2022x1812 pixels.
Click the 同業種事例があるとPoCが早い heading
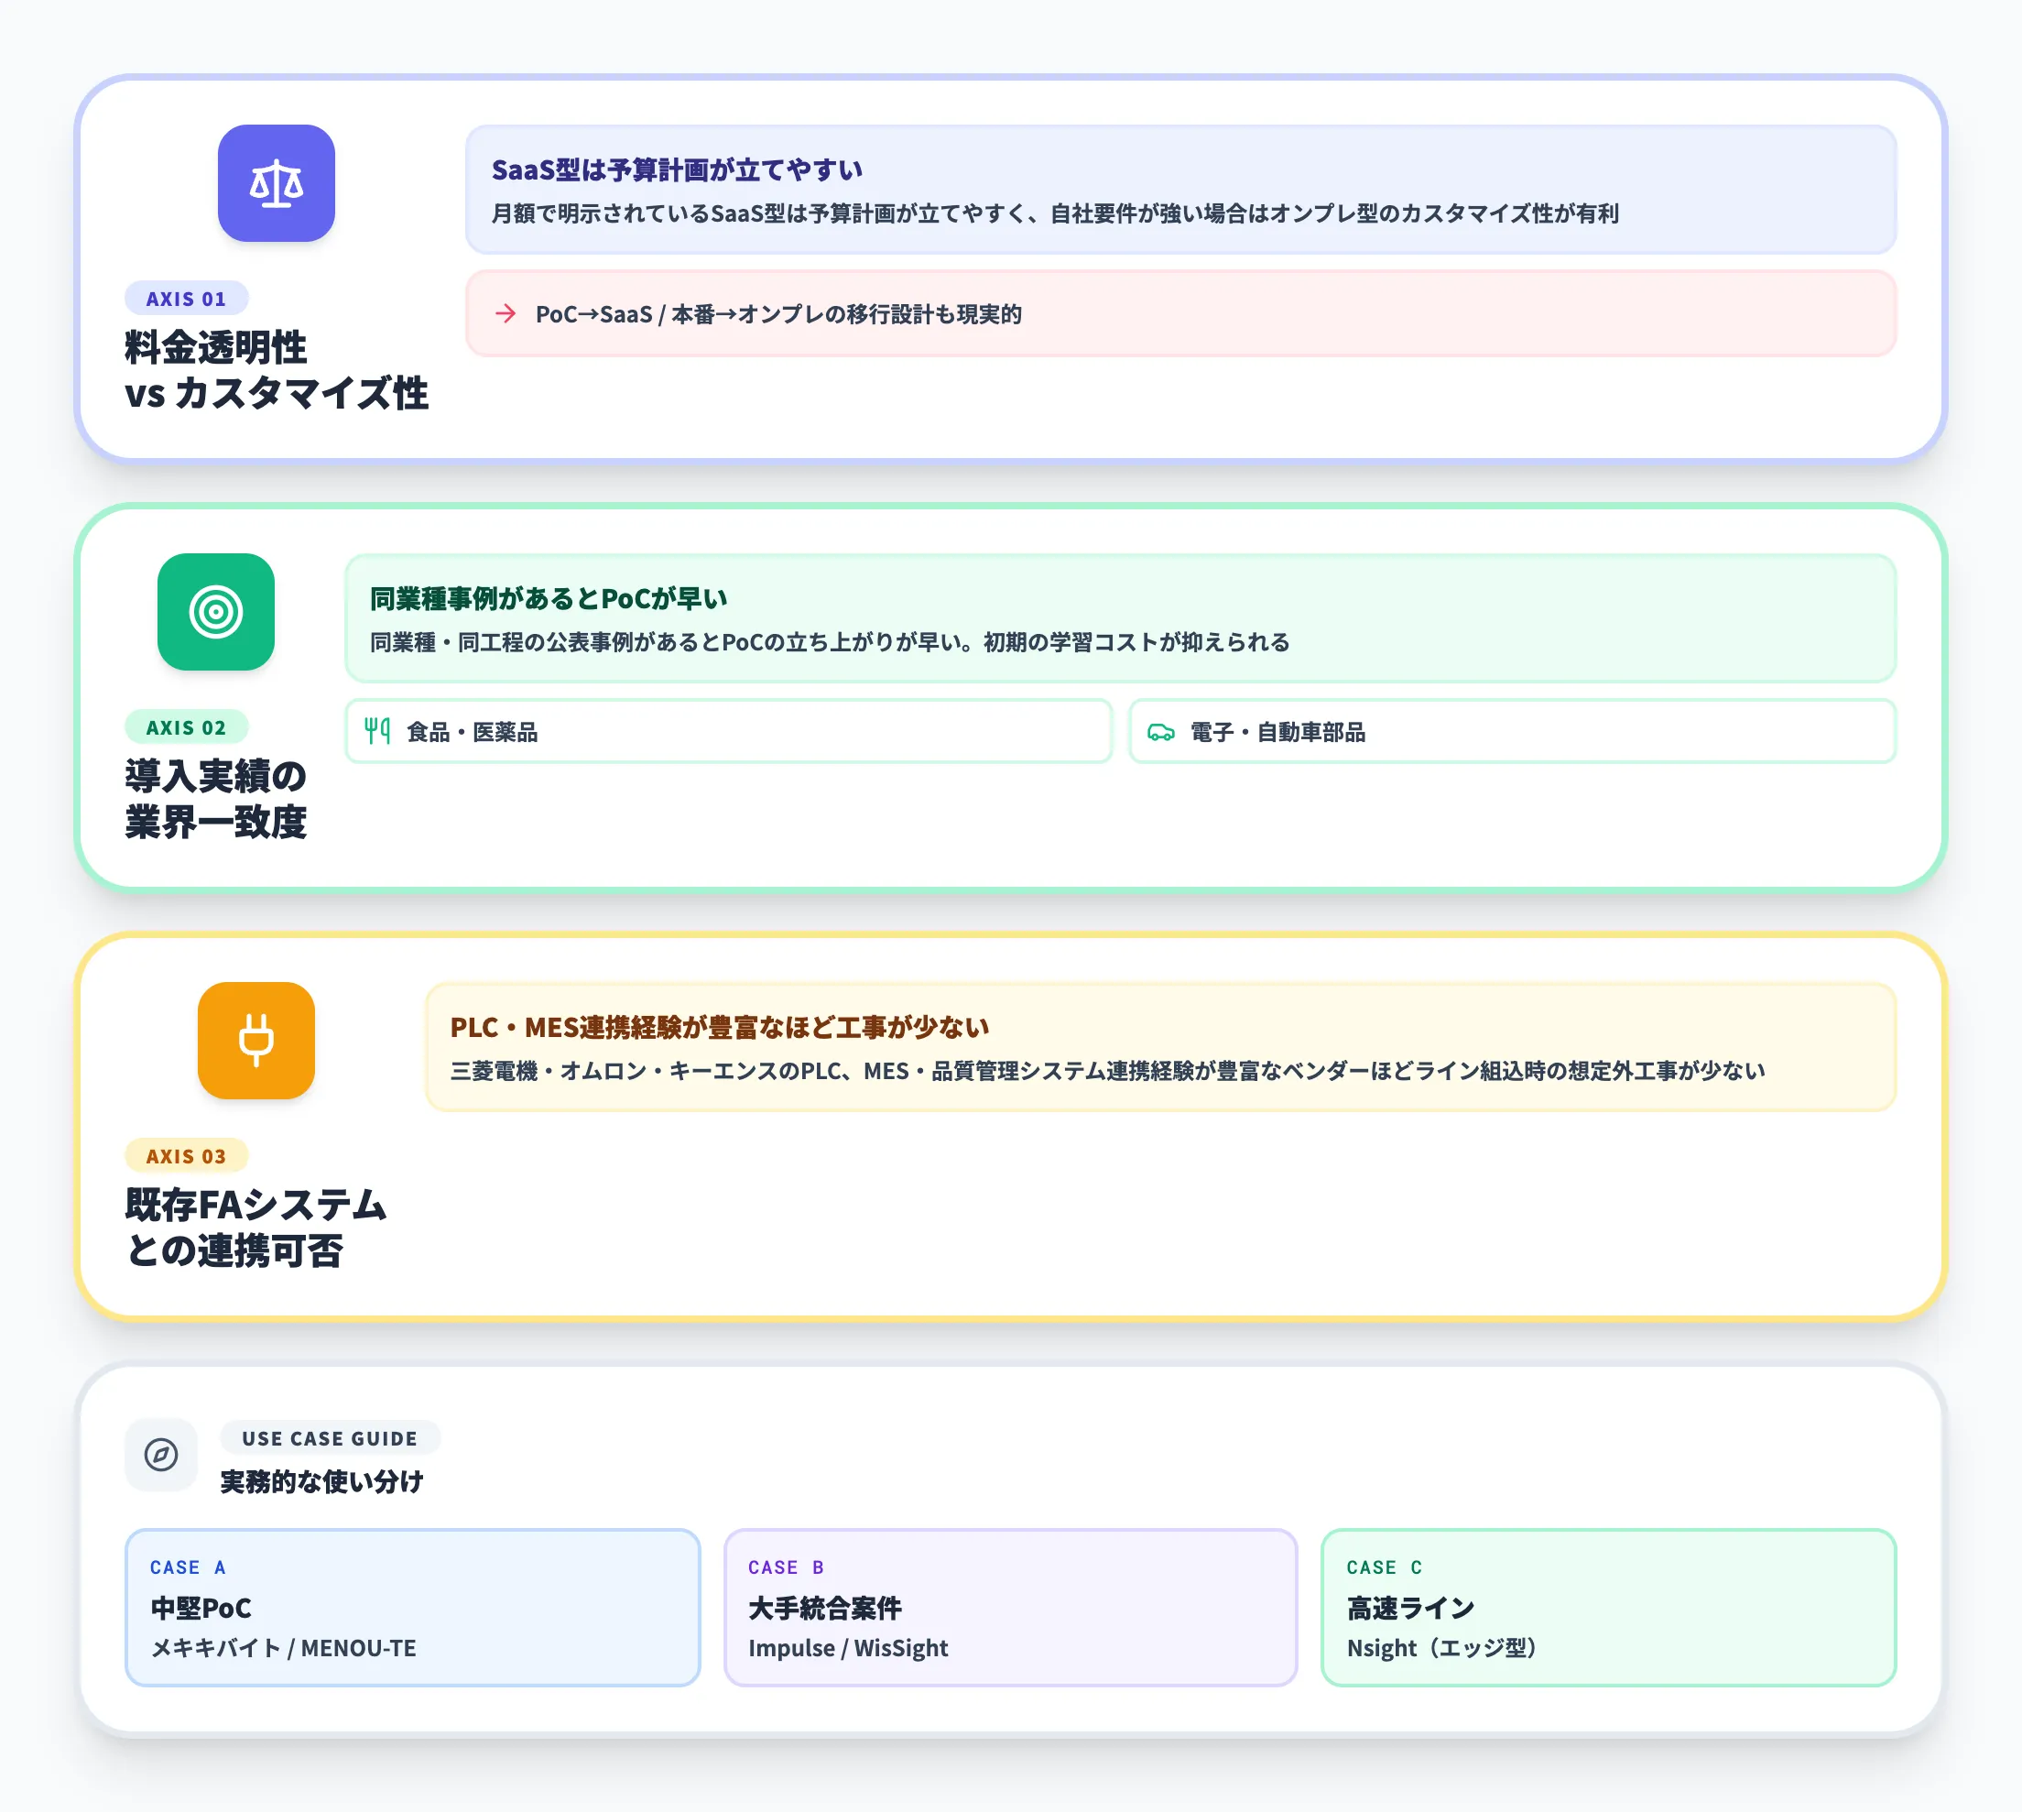549,598
